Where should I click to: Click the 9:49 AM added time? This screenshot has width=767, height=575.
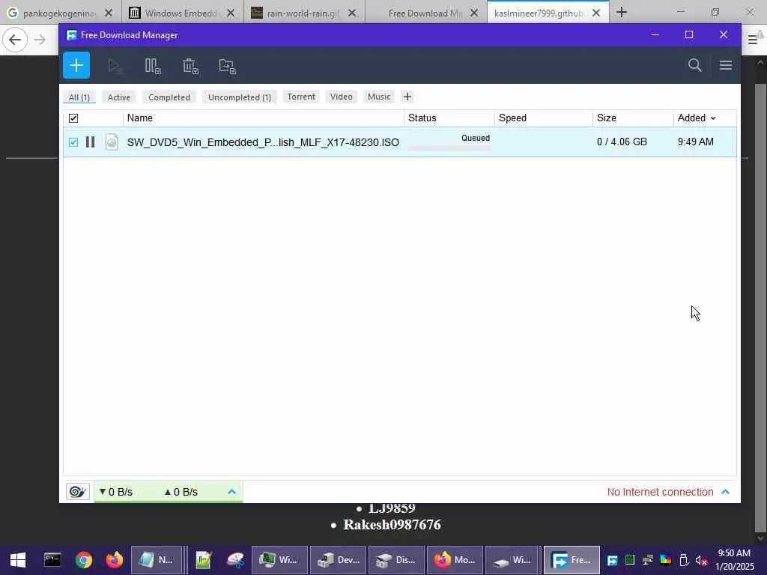[x=696, y=142]
